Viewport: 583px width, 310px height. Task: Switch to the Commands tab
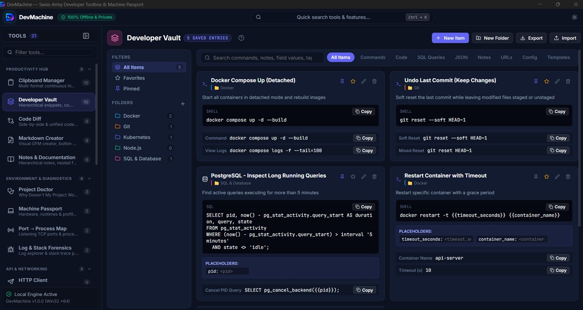[x=373, y=57]
